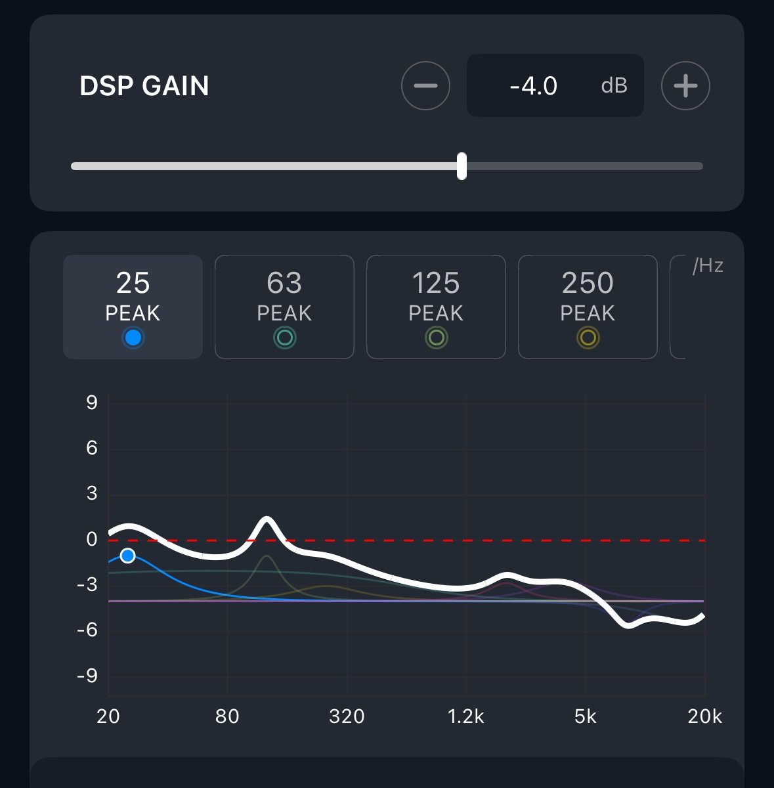Click the teal circle under 63 PEAK
The height and width of the screenshot is (788, 774).
point(284,338)
